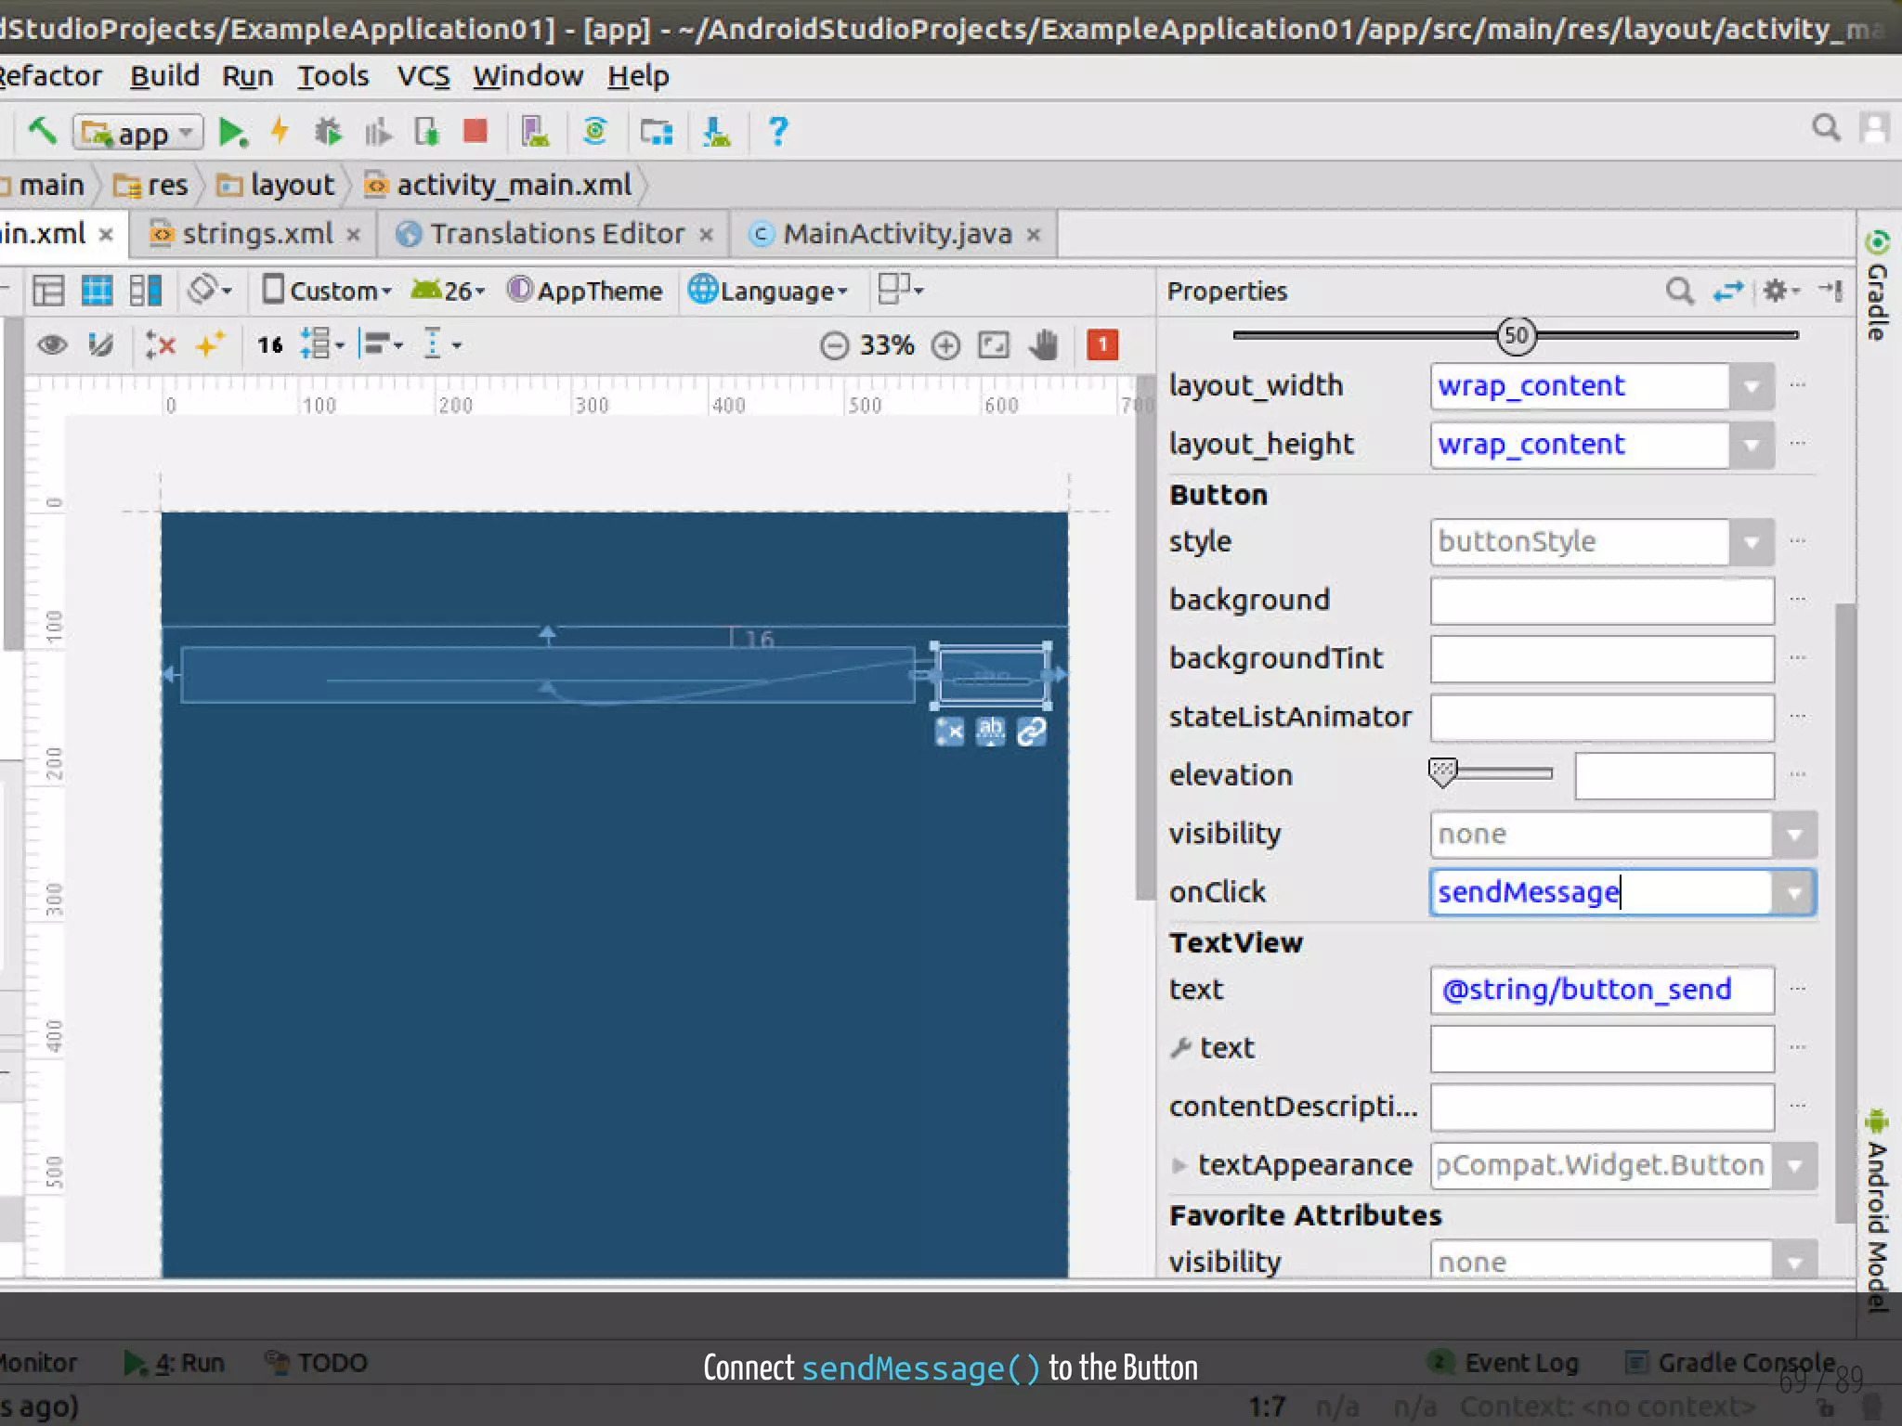
Task: Stop the running app with red square
Action: (x=475, y=132)
